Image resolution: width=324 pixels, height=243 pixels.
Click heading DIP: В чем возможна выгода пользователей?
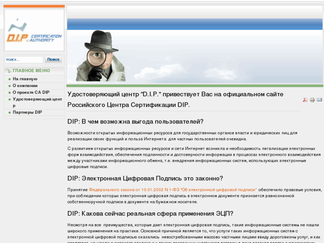(135, 122)
